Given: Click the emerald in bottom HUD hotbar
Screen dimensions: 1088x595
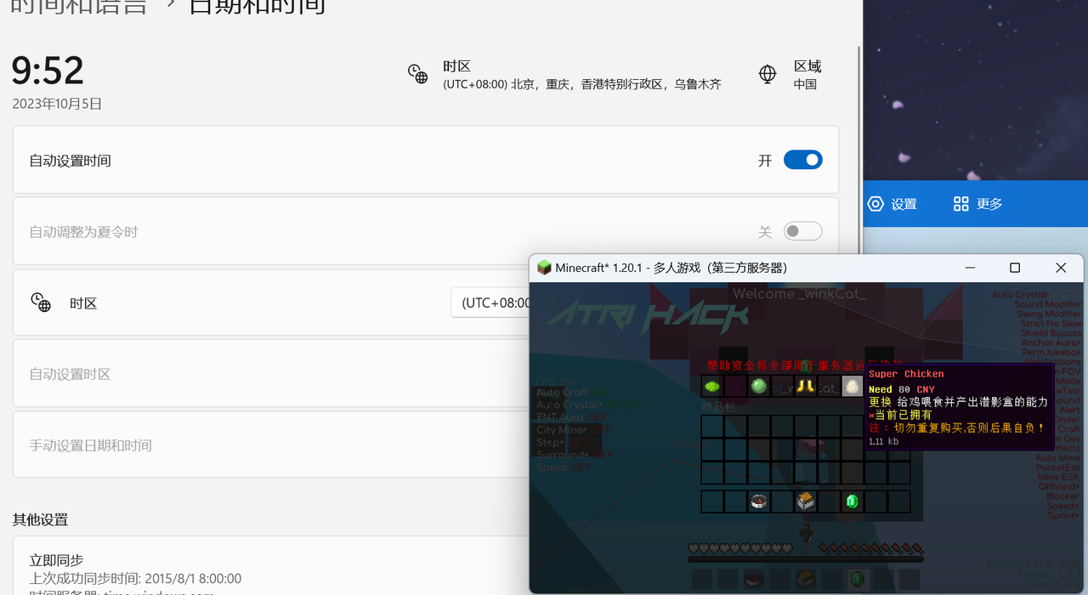Looking at the screenshot, I should point(858,580).
